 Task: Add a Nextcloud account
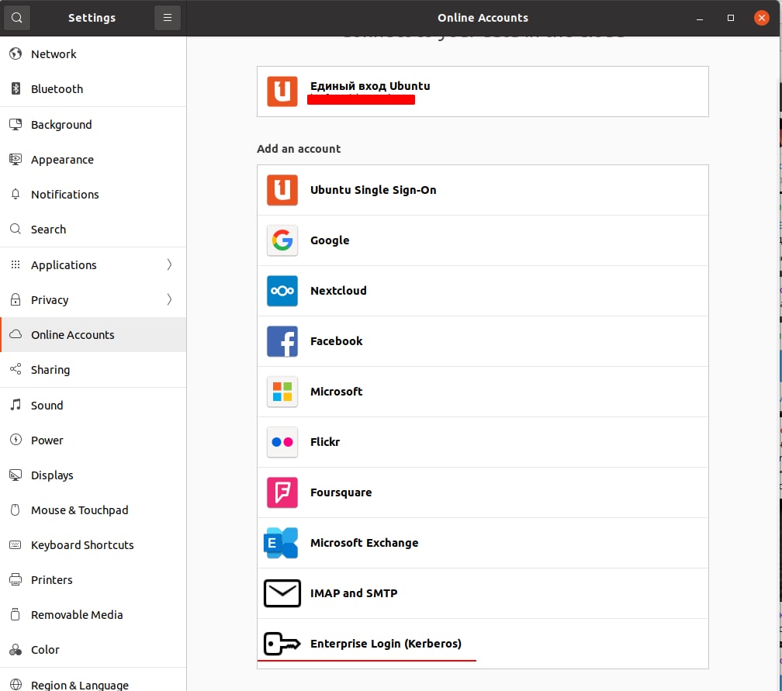(483, 291)
